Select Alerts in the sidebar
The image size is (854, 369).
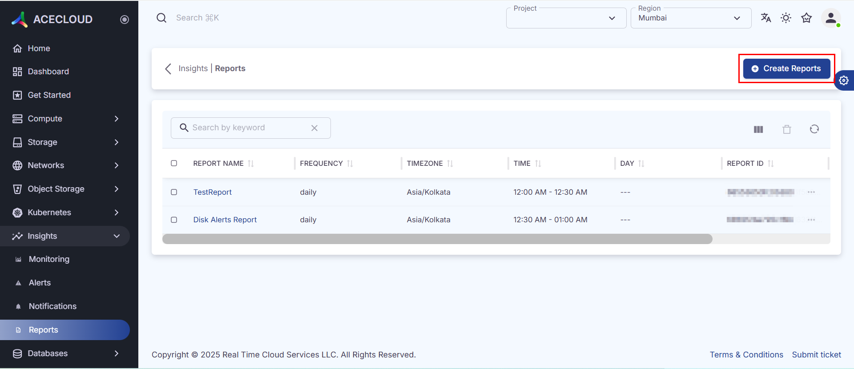[40, 283]
